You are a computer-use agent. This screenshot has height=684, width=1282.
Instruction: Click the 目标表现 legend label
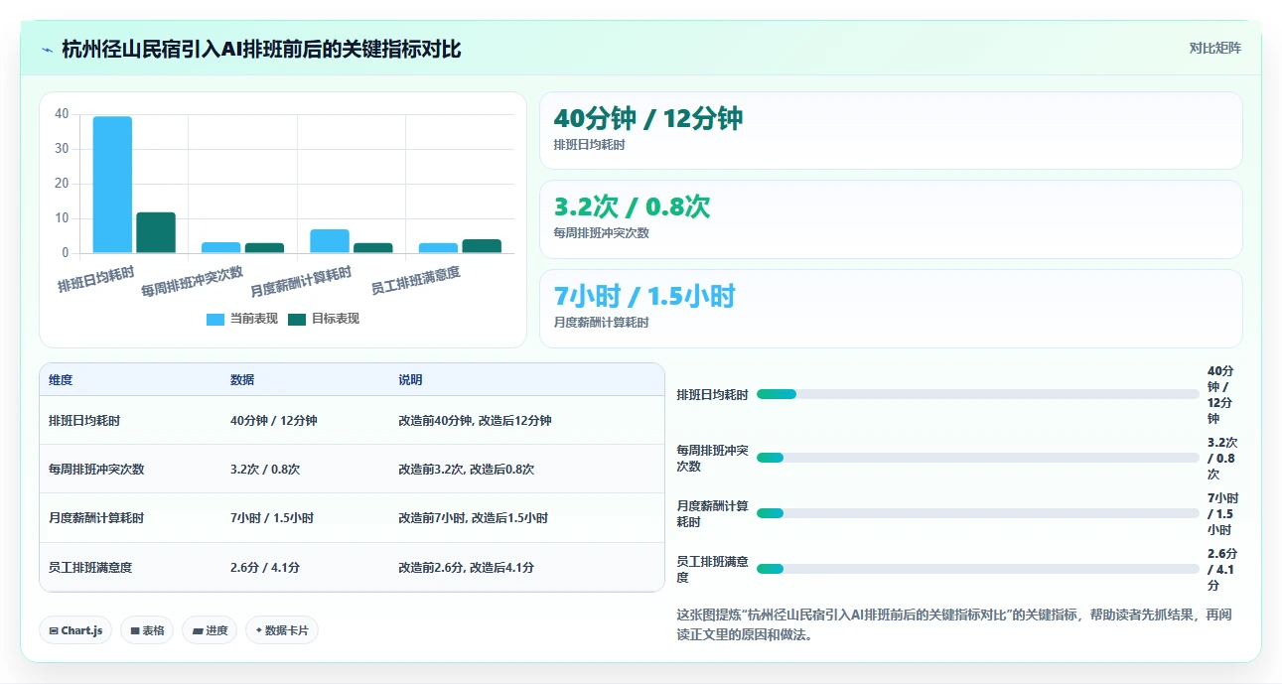click(336, 319)
